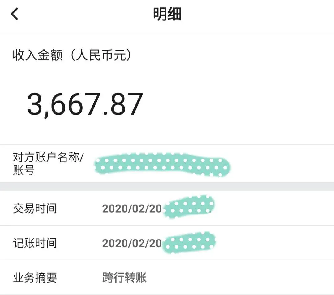The height and width of the screenshot is (295, 334).
Task: Tap the back arrow icon
Action: pyautogui.click(x=14, y=14)
